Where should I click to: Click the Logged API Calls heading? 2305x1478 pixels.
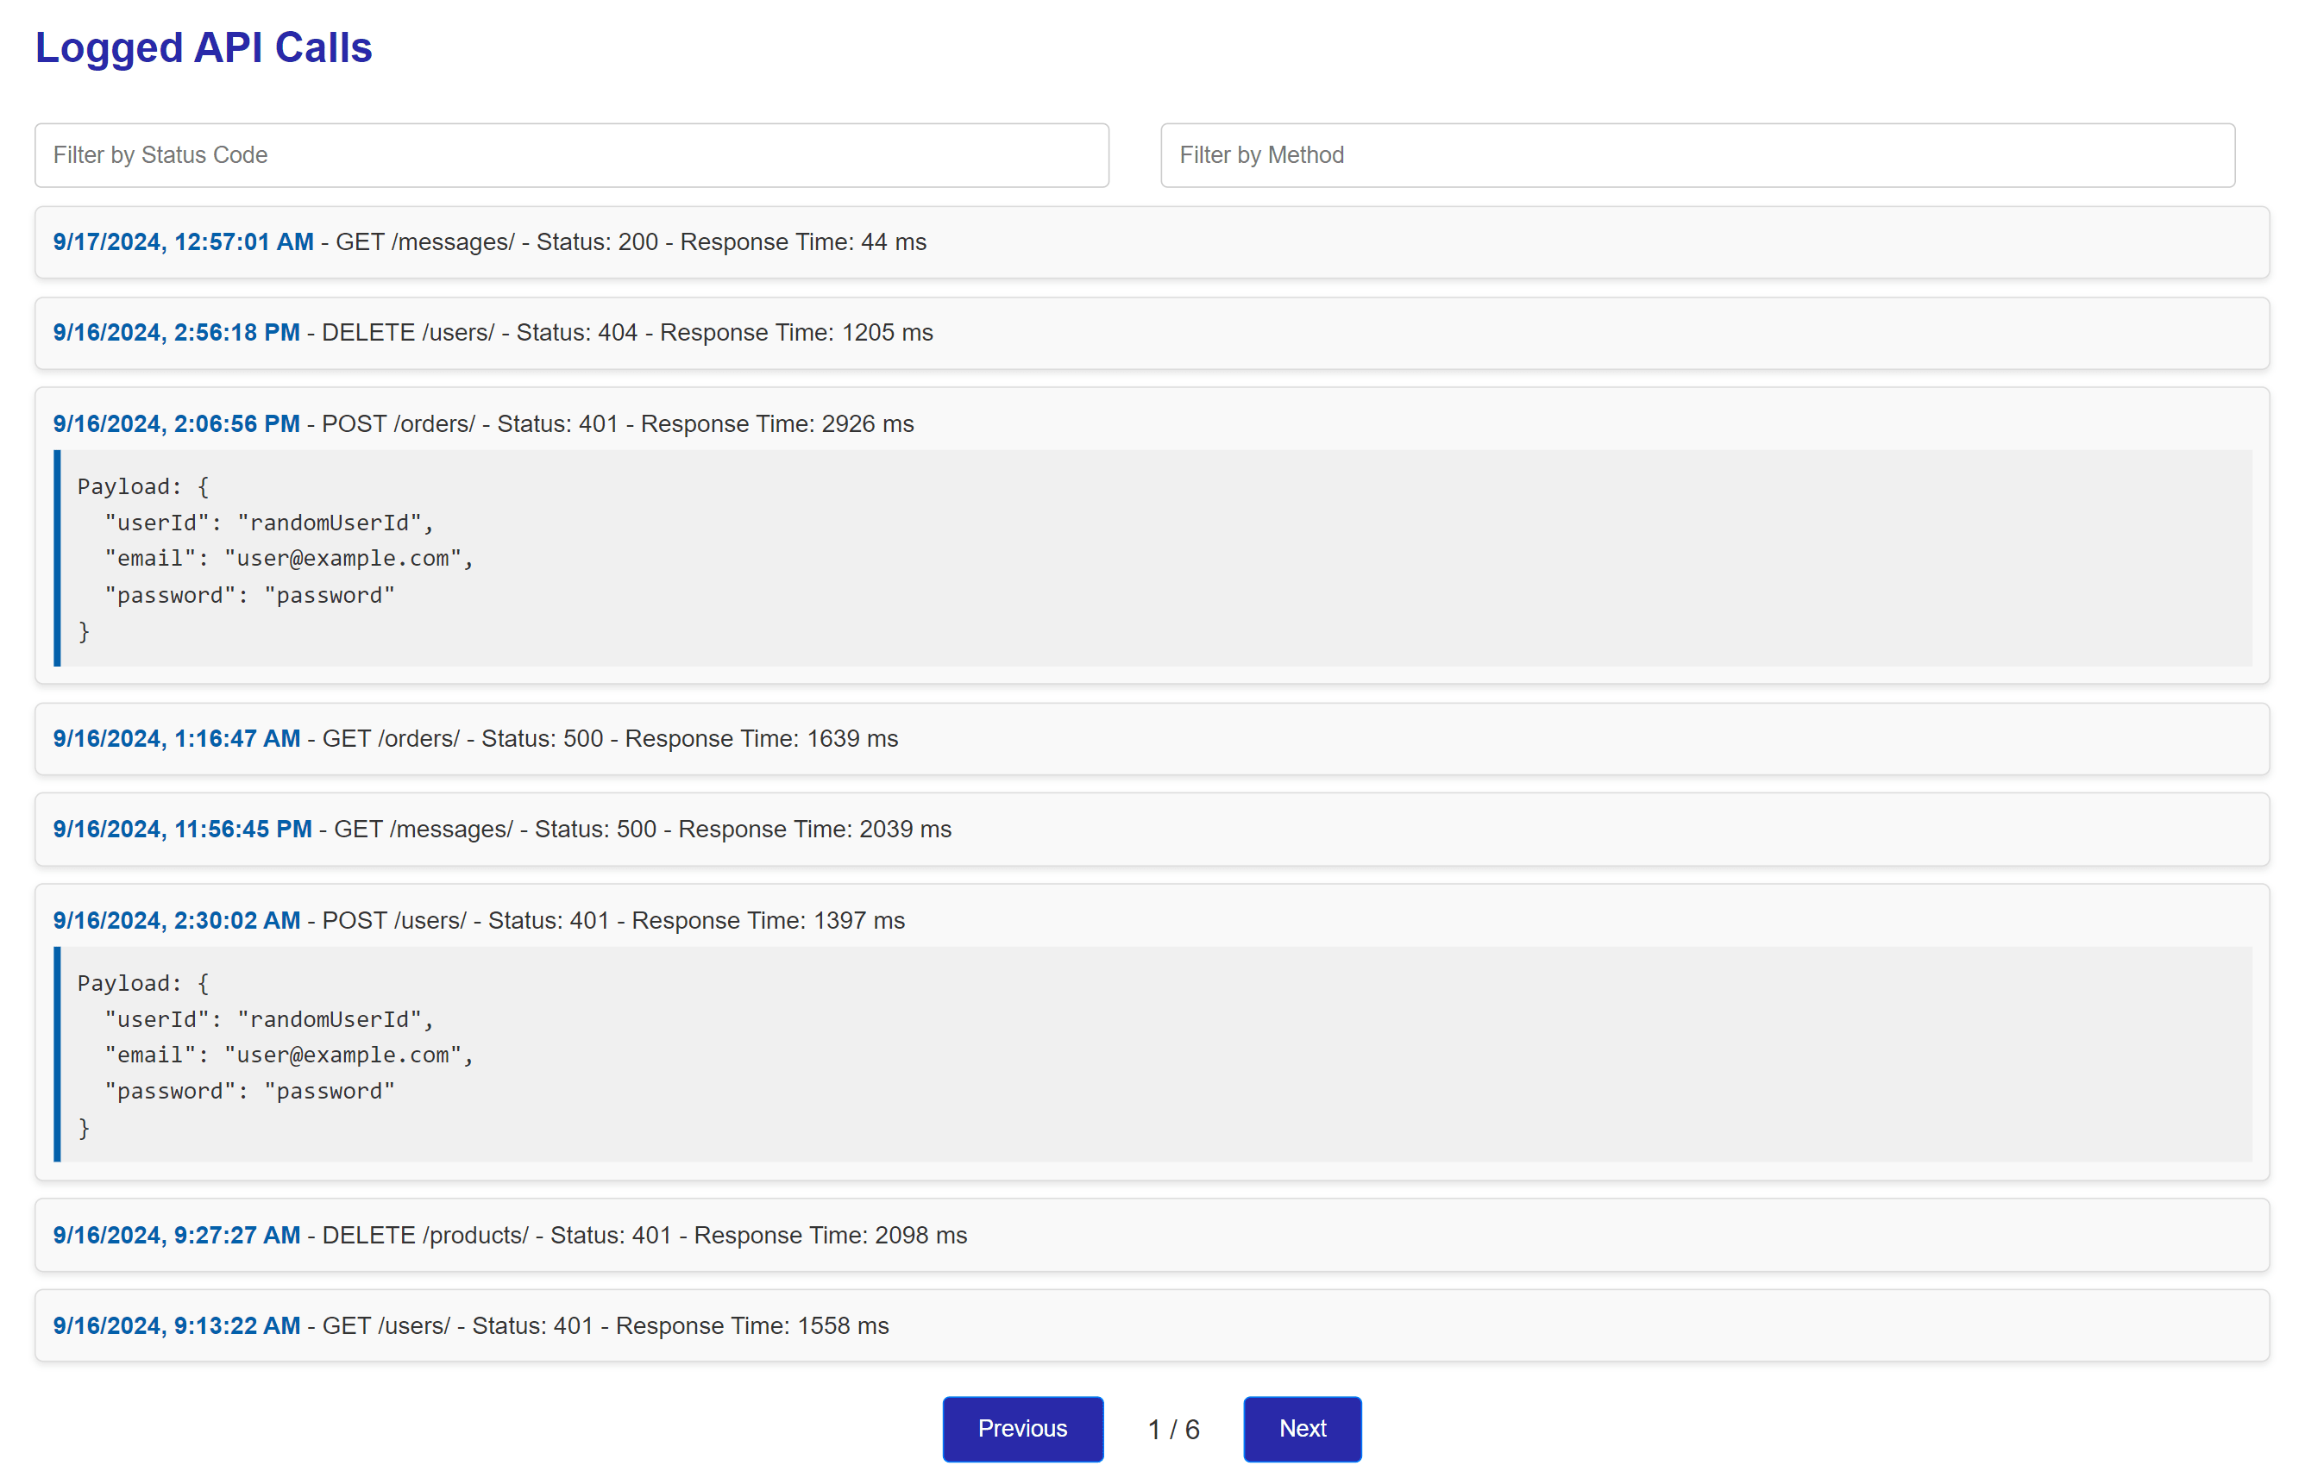tap(203, 48)
